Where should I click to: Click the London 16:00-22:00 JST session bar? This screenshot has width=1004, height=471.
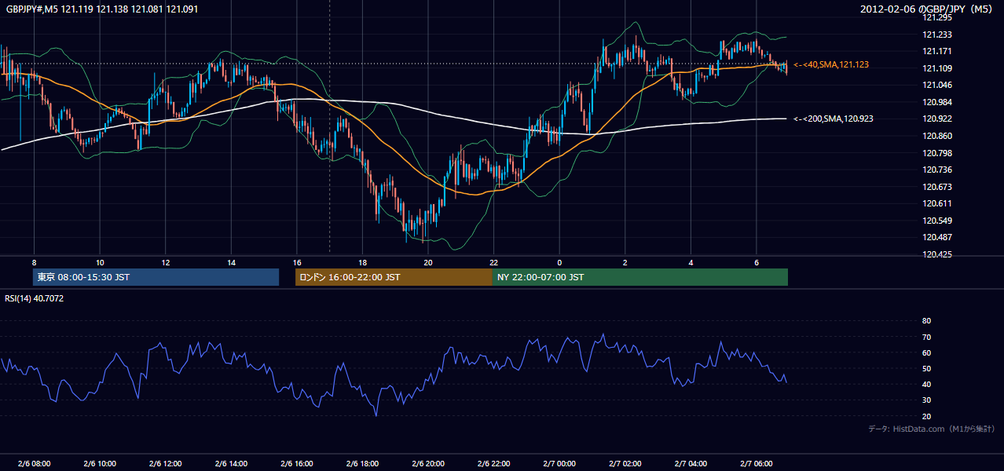coord(394,277)
